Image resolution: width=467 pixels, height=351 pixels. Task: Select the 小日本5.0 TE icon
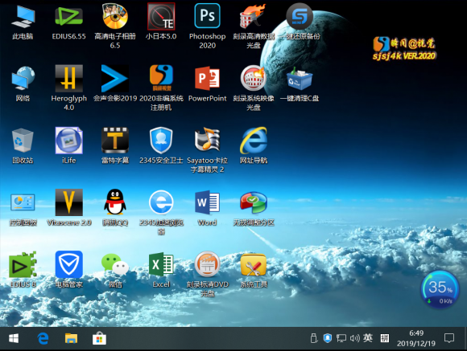coord(161,16)
